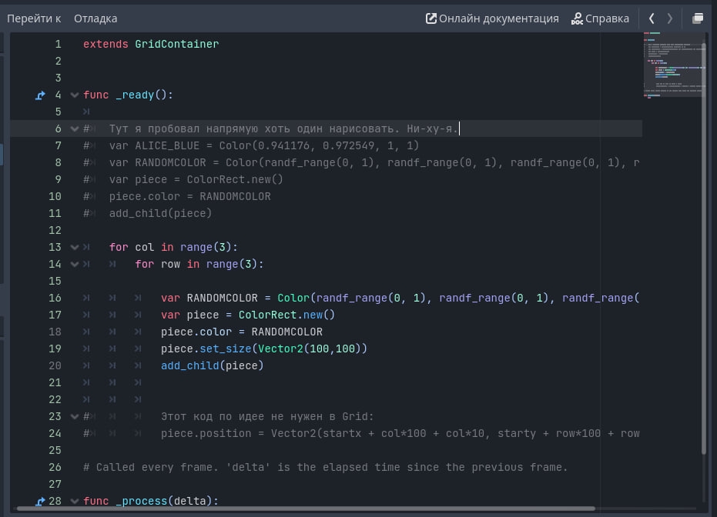Screen dimensions: 717x517
Task: Click 'piece.set_size' on line 19
Action: [x=206, y=349]
